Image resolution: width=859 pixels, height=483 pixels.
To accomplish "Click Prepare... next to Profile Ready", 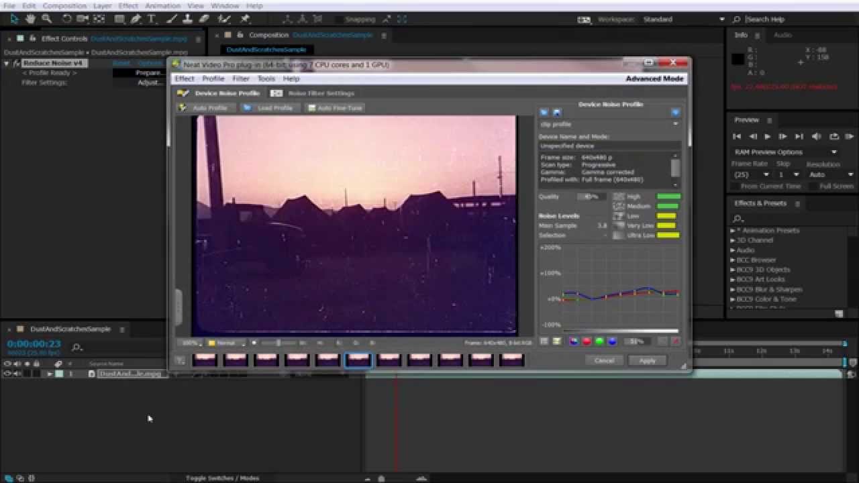I will (x=148, y=72).
